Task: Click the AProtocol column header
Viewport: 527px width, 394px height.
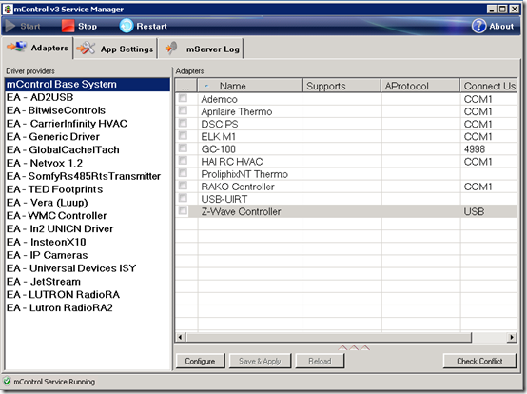Action: (420, 86)
